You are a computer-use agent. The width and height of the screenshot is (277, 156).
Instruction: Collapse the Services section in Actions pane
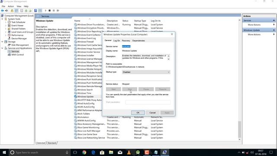tap(274, 20)
